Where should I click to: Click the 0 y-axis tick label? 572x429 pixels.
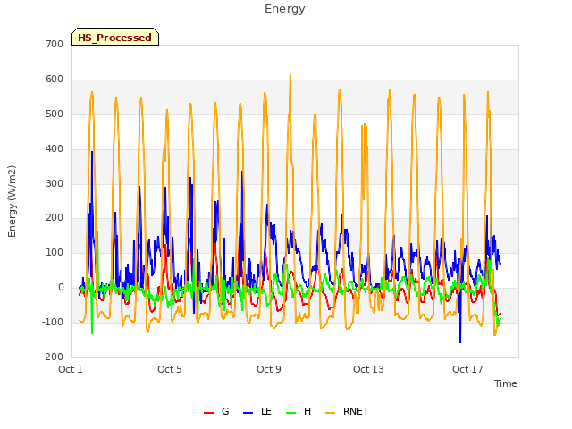(x=61, y=288)
